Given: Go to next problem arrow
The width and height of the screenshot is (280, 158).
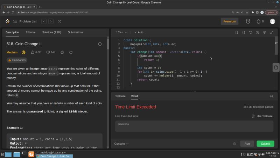Looking at the screenshot, I should pos(51,21).
